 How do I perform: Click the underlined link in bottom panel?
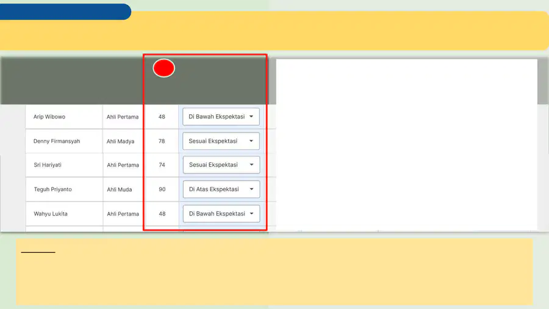point(38,252)
